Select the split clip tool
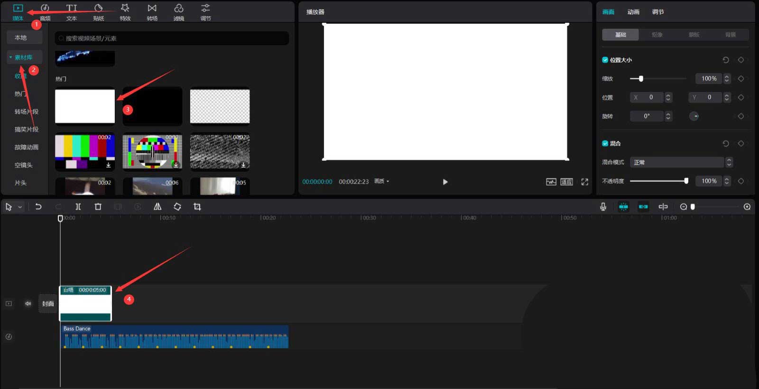The height and width of the screenshot is (389, 759). (78, 207)
